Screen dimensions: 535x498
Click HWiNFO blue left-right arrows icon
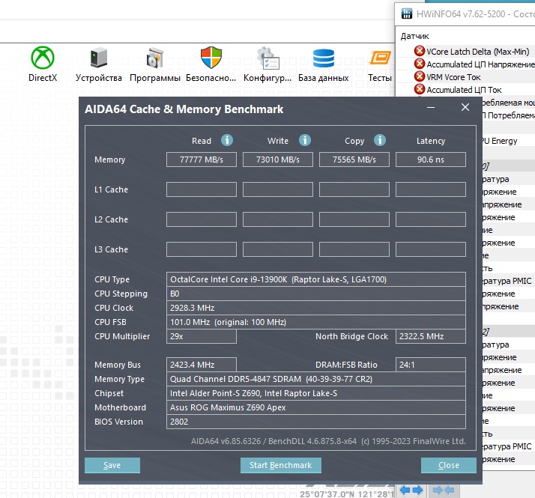(411, 491)
